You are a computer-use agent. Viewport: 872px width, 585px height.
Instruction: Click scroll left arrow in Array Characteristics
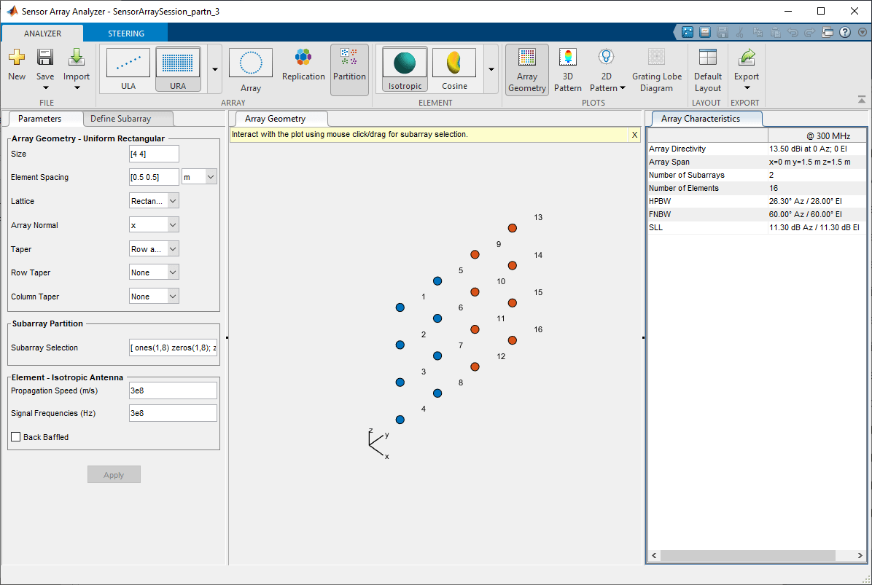pyautogui.click(x=655, y=555)
